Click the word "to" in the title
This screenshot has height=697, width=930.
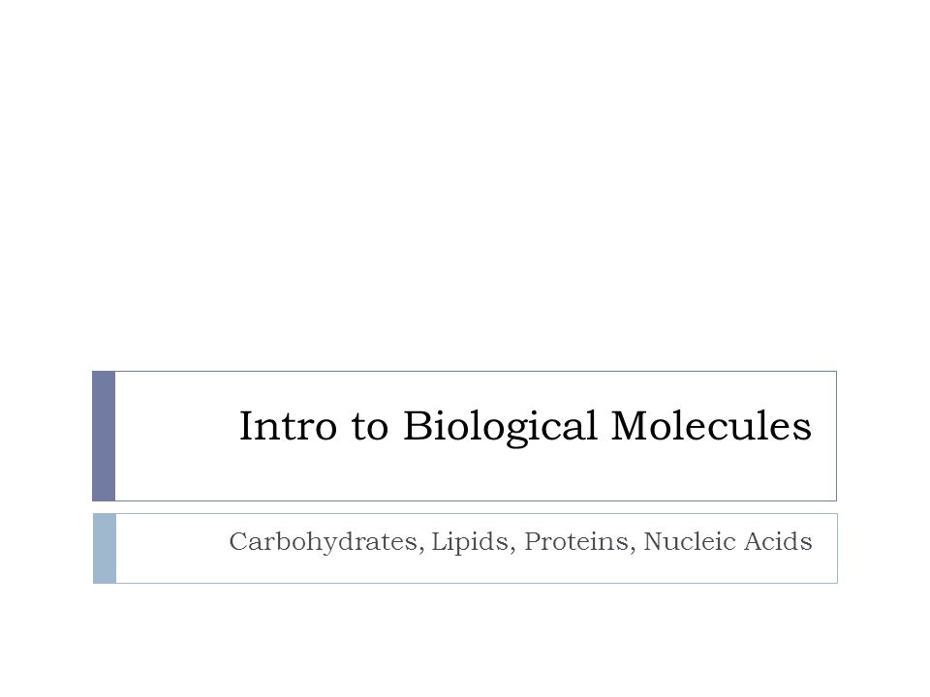[x=370, y=427]
